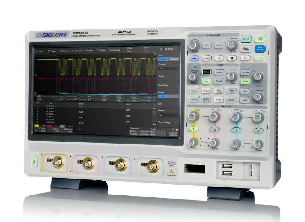The width and height of the screenshot is (305, 222).
Task: Tap the Trigger flag icon in menu bar
Action: (49, 51)
